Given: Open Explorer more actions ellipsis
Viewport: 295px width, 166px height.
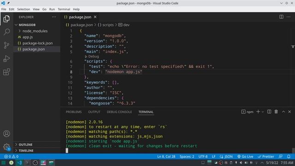Looking at the screenshot, I should click(x=54, y=17).
